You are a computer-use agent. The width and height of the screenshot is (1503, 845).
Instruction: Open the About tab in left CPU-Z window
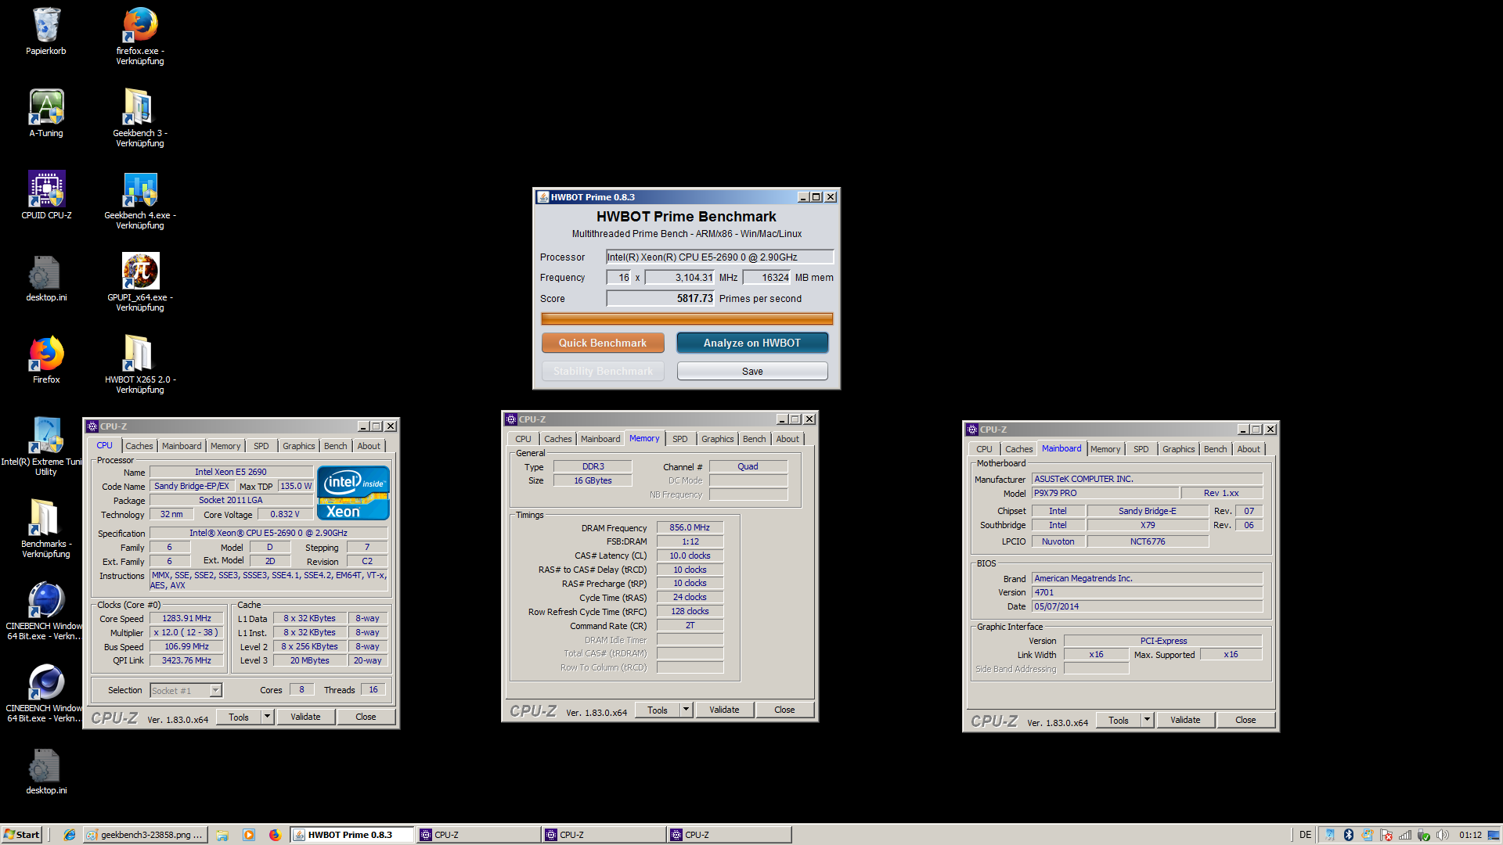(x=369, y=446)
